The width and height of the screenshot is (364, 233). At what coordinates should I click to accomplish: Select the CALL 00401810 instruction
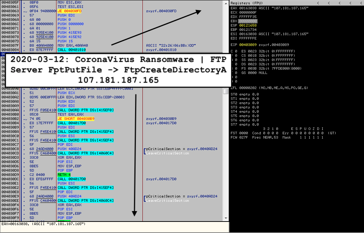[72, 50]
